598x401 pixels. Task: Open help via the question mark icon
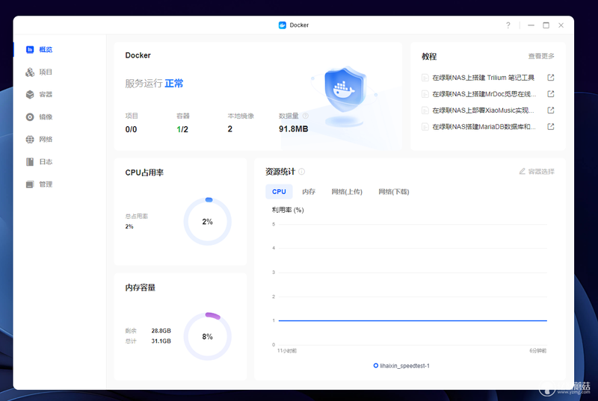[x=508, y=25]
